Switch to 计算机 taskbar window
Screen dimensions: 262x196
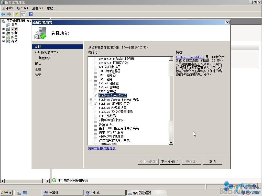[x=63, y=193]
